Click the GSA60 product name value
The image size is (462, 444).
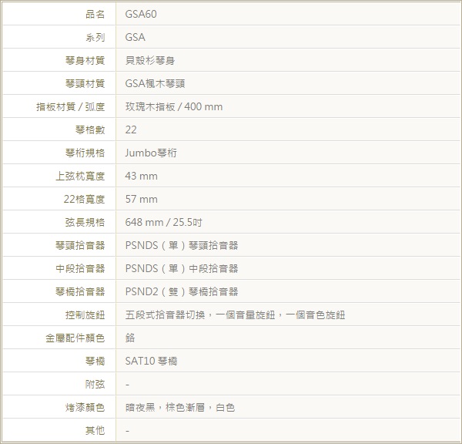pos(141,14)
